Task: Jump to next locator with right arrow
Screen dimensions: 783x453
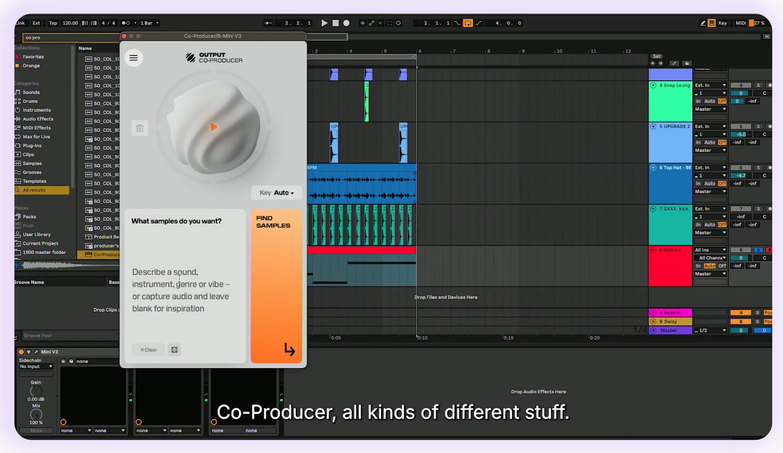Action: pos(661,63)
